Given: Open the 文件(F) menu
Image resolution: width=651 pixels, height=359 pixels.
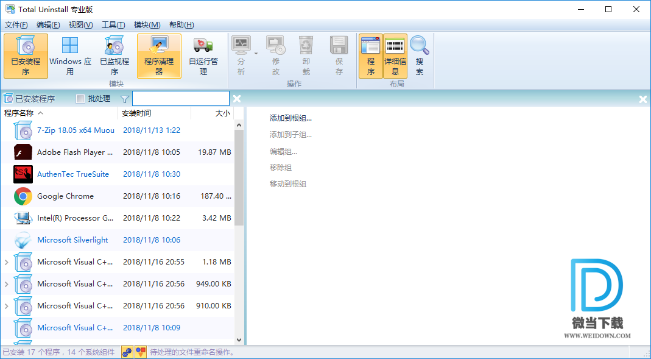Looking at the screenshot, I should (x=16, y=25).
